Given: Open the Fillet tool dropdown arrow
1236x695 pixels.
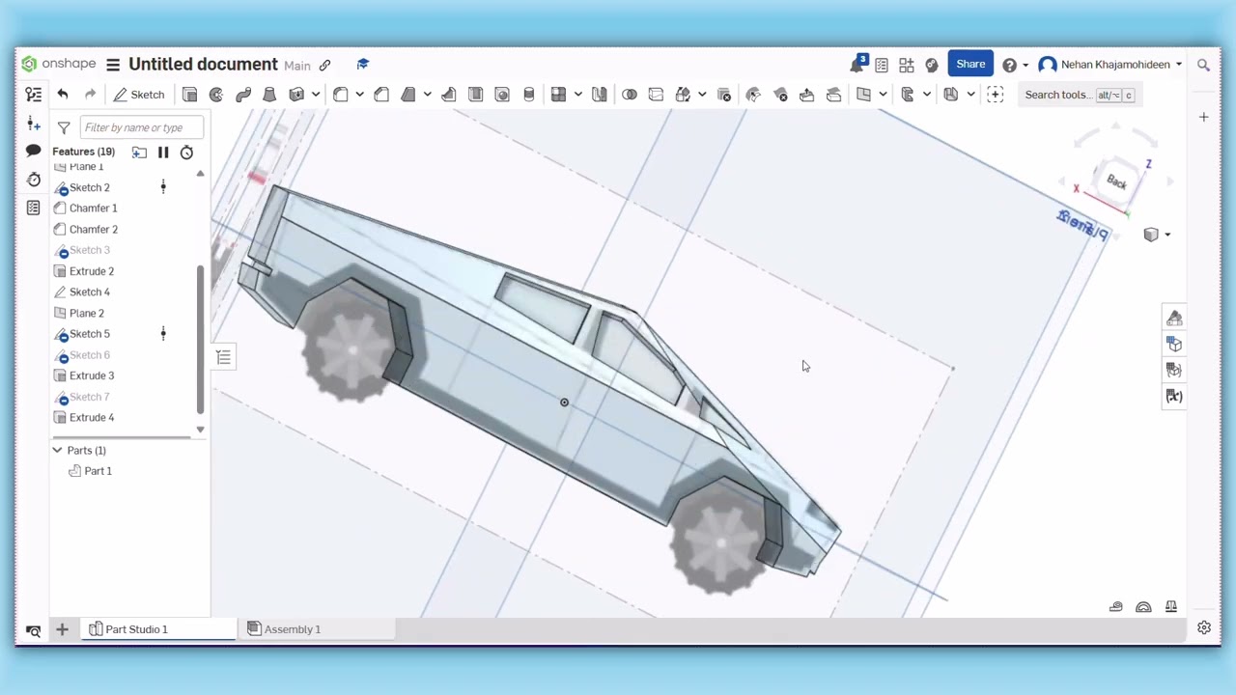Looking at the screenshot, I should pos(359,95).
